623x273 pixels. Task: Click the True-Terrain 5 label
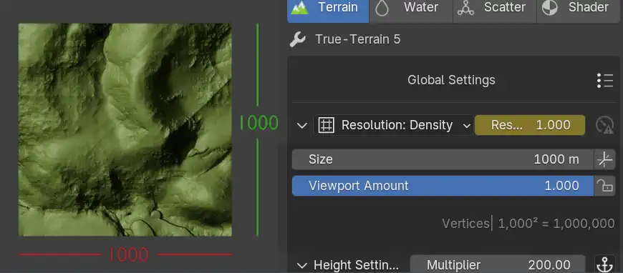pos(357,40)
